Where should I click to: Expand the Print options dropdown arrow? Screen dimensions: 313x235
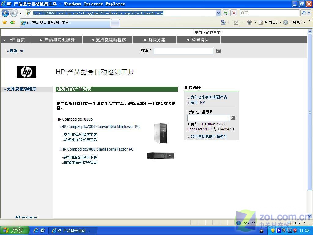tap(255, 22)
